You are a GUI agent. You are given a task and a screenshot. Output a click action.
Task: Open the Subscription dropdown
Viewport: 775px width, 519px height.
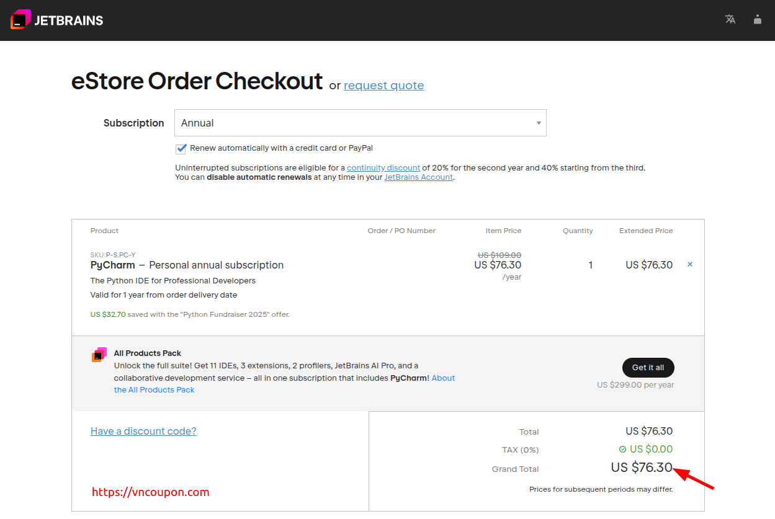click(360, 123)
